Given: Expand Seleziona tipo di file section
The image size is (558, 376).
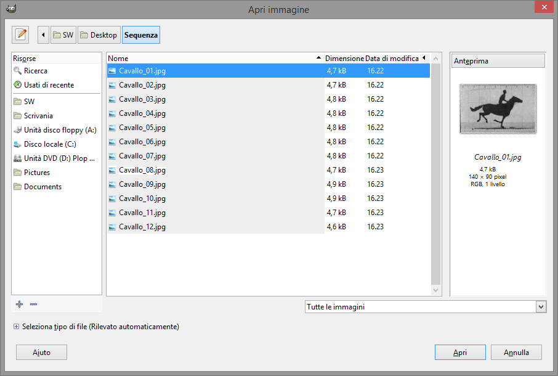Looking at the screenshot, I should point(16,327).
